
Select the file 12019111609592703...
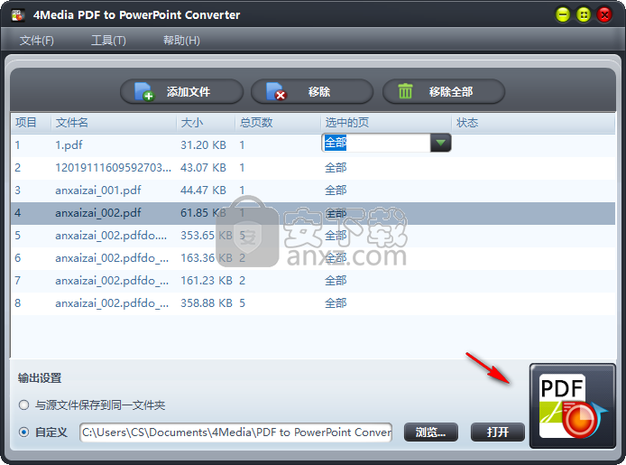(114, 168)
